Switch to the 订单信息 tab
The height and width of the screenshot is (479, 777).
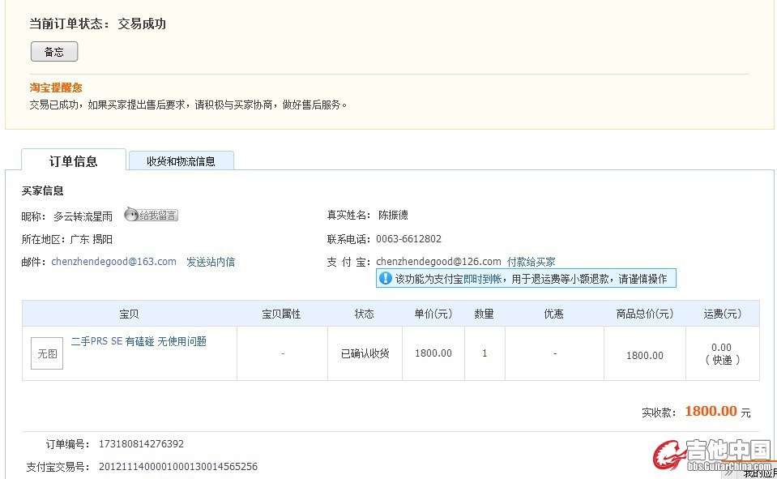(x=74, y=160)
